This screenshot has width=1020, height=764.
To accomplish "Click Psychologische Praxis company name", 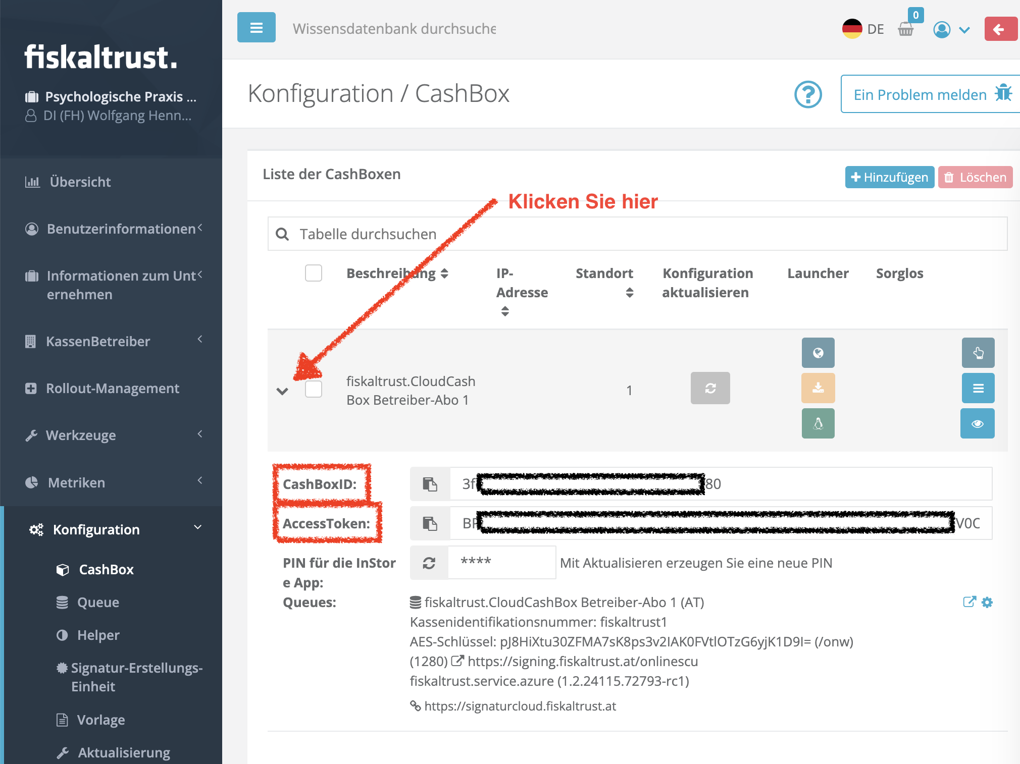I will (120, 96).
